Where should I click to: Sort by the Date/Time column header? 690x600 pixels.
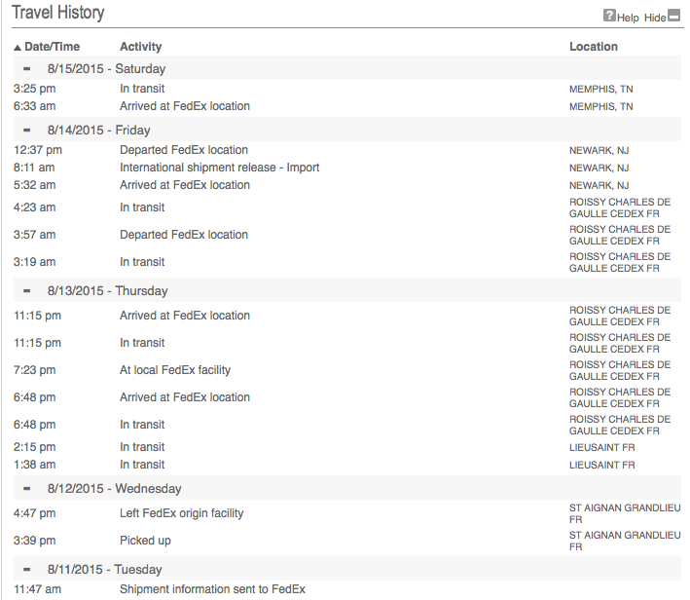(53, 47)
